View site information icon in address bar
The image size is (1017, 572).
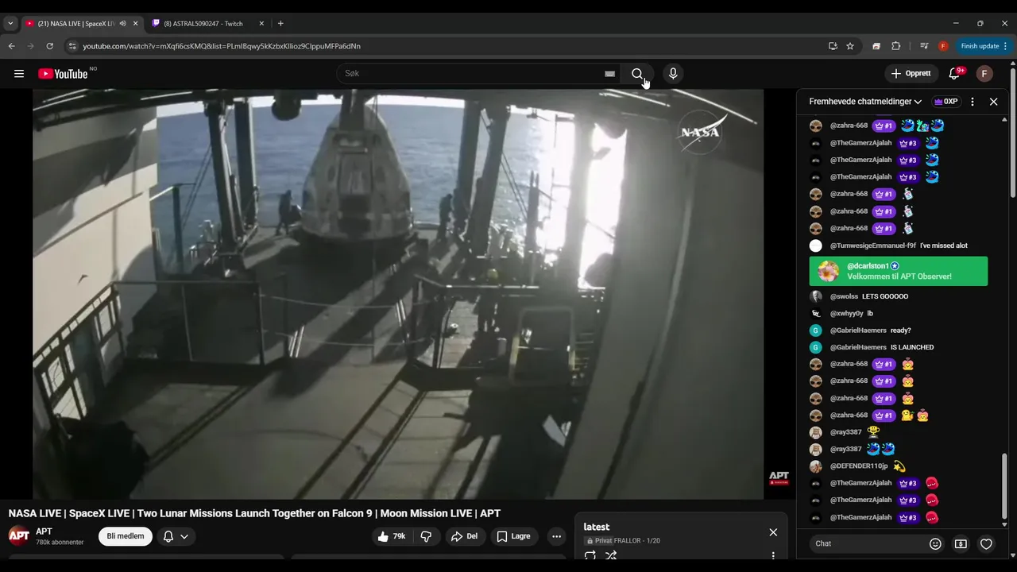click(72, 46)
